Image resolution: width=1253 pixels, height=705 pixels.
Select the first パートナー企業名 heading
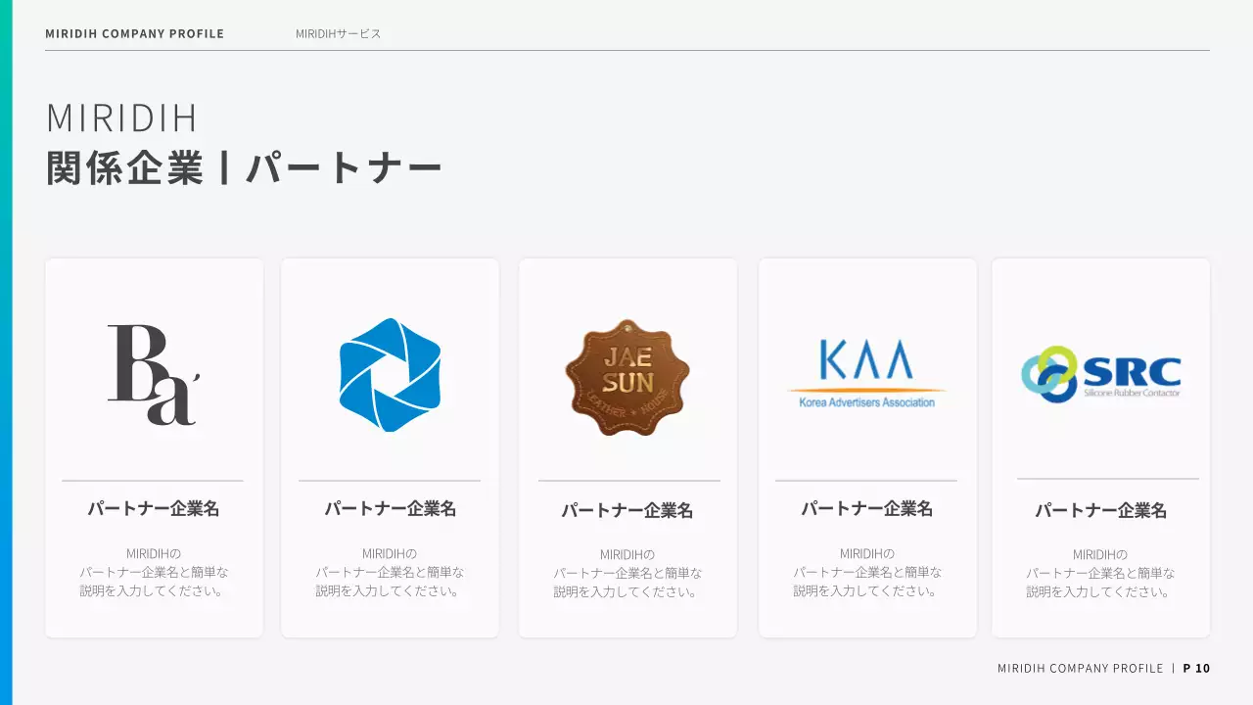coord(153,508)
